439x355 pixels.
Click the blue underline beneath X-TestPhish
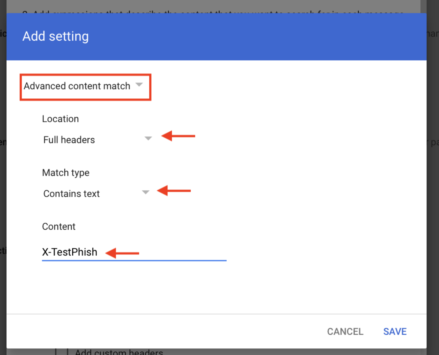click(x=134, y=261)
